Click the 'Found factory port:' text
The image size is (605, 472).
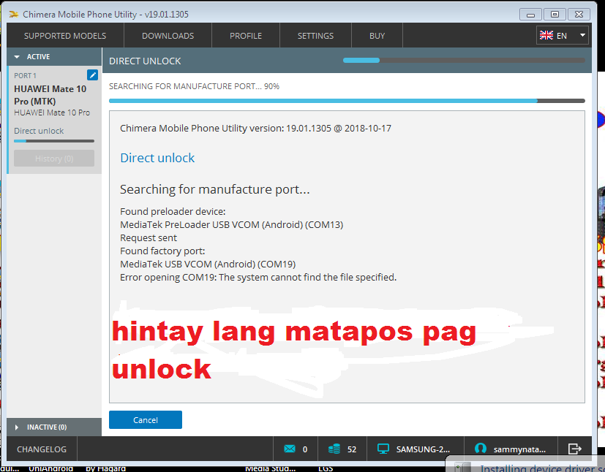(162, 251)
